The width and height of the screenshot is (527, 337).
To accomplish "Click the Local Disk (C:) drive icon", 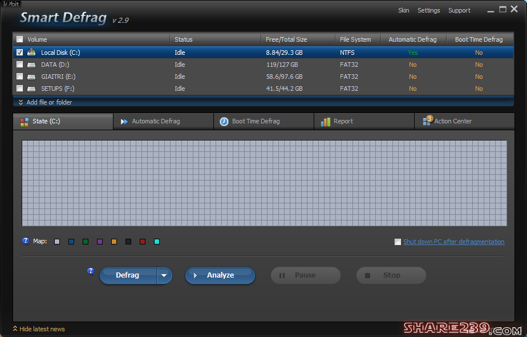I will tap(31, 52).
